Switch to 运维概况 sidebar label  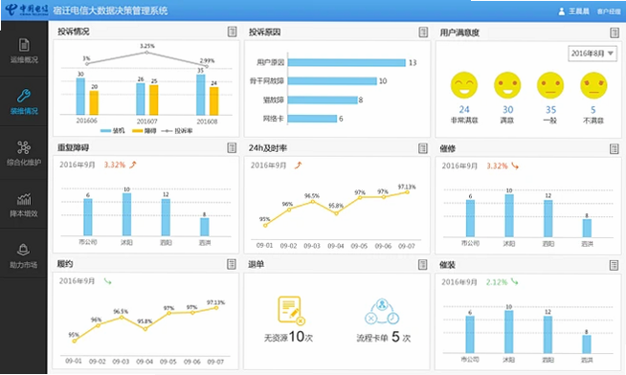24,60
